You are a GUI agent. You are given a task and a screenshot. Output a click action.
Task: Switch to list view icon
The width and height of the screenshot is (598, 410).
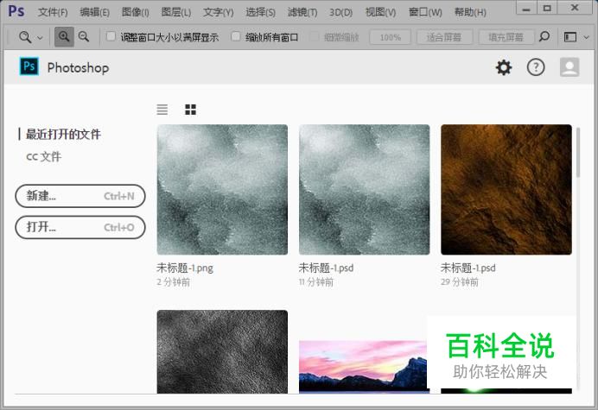point(162,110)
